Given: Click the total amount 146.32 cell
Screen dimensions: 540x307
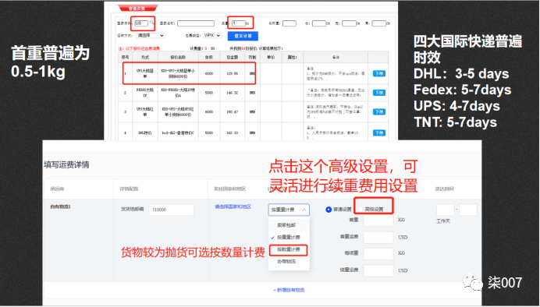Looking at the screenshot, I should coord(232,93).
